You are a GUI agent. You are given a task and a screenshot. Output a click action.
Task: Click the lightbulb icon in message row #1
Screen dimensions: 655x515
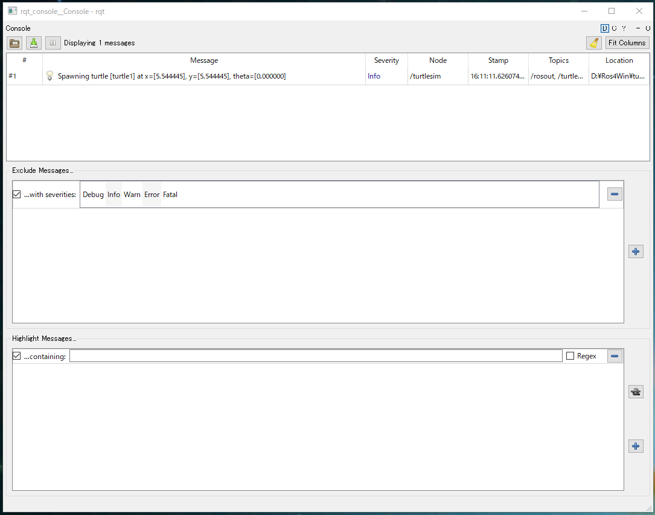coord(50,76)
